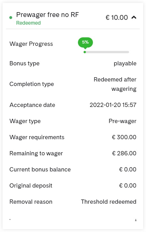The height and width of the screenshot is (232, 146).
Task: Click the 5% progress bubble
Action: point(85,43)
